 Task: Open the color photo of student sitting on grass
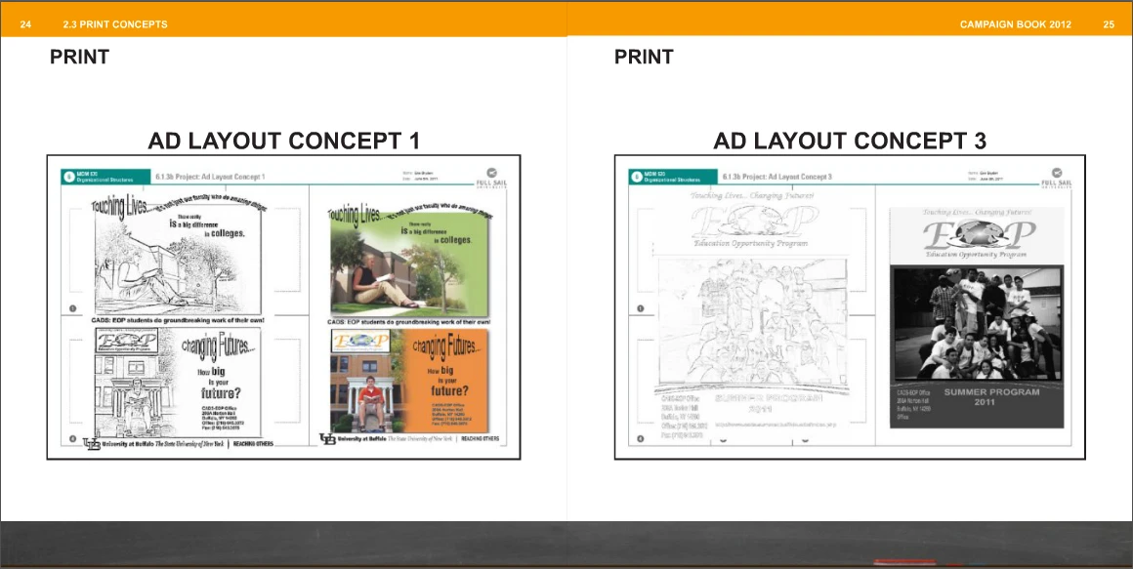(409, 262)
